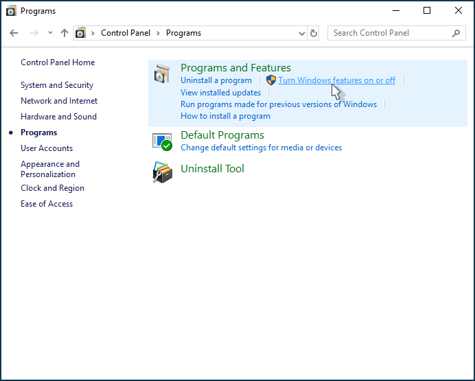Click View installed updates
The width and height of the screenshot is (475, 381).
point(220,93)
